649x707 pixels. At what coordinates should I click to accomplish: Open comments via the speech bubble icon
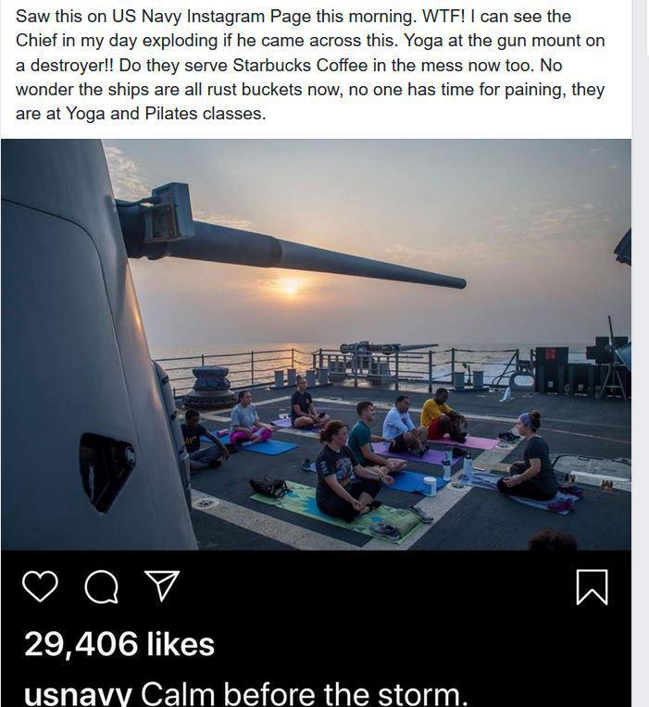(101, 587)
